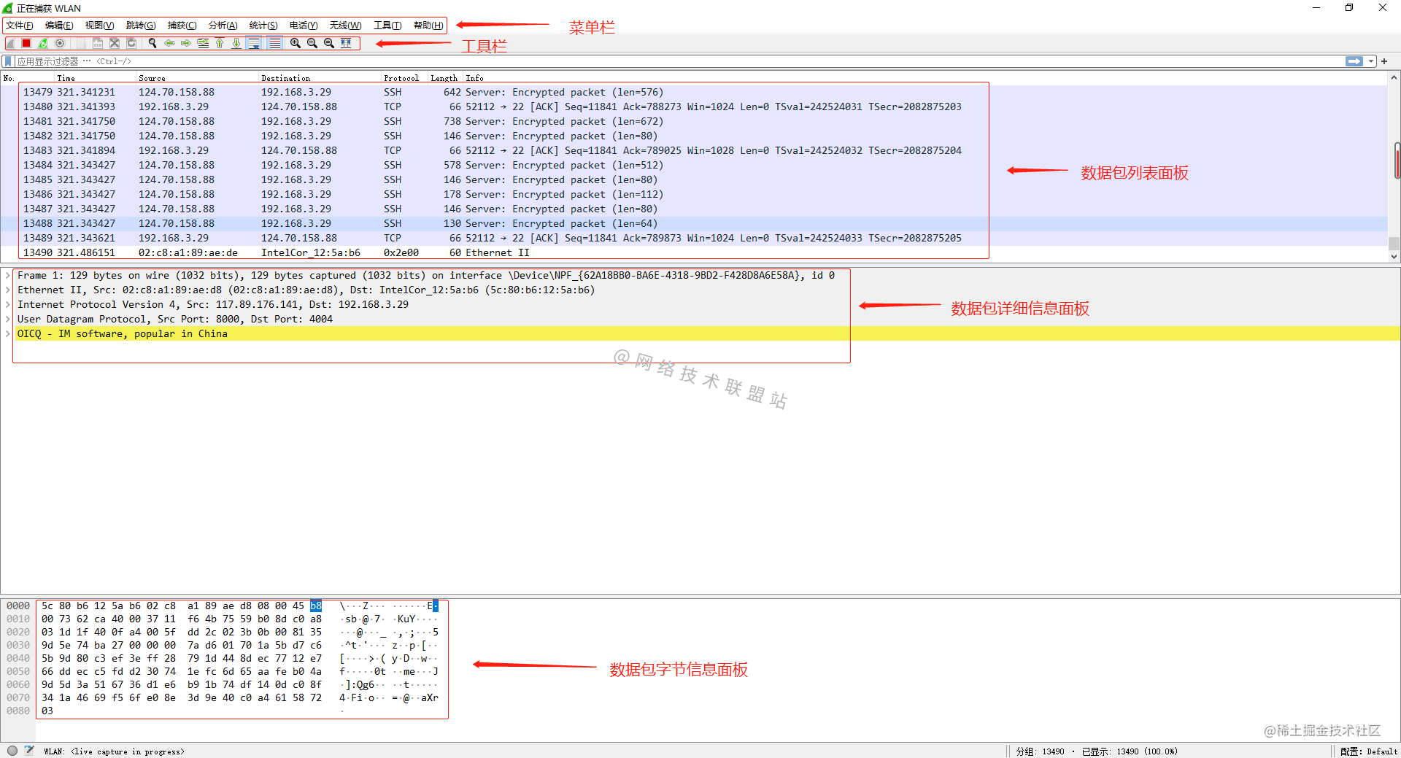Zoom in on the packet list
1401x758 pixels.
[x=295, y=43]
